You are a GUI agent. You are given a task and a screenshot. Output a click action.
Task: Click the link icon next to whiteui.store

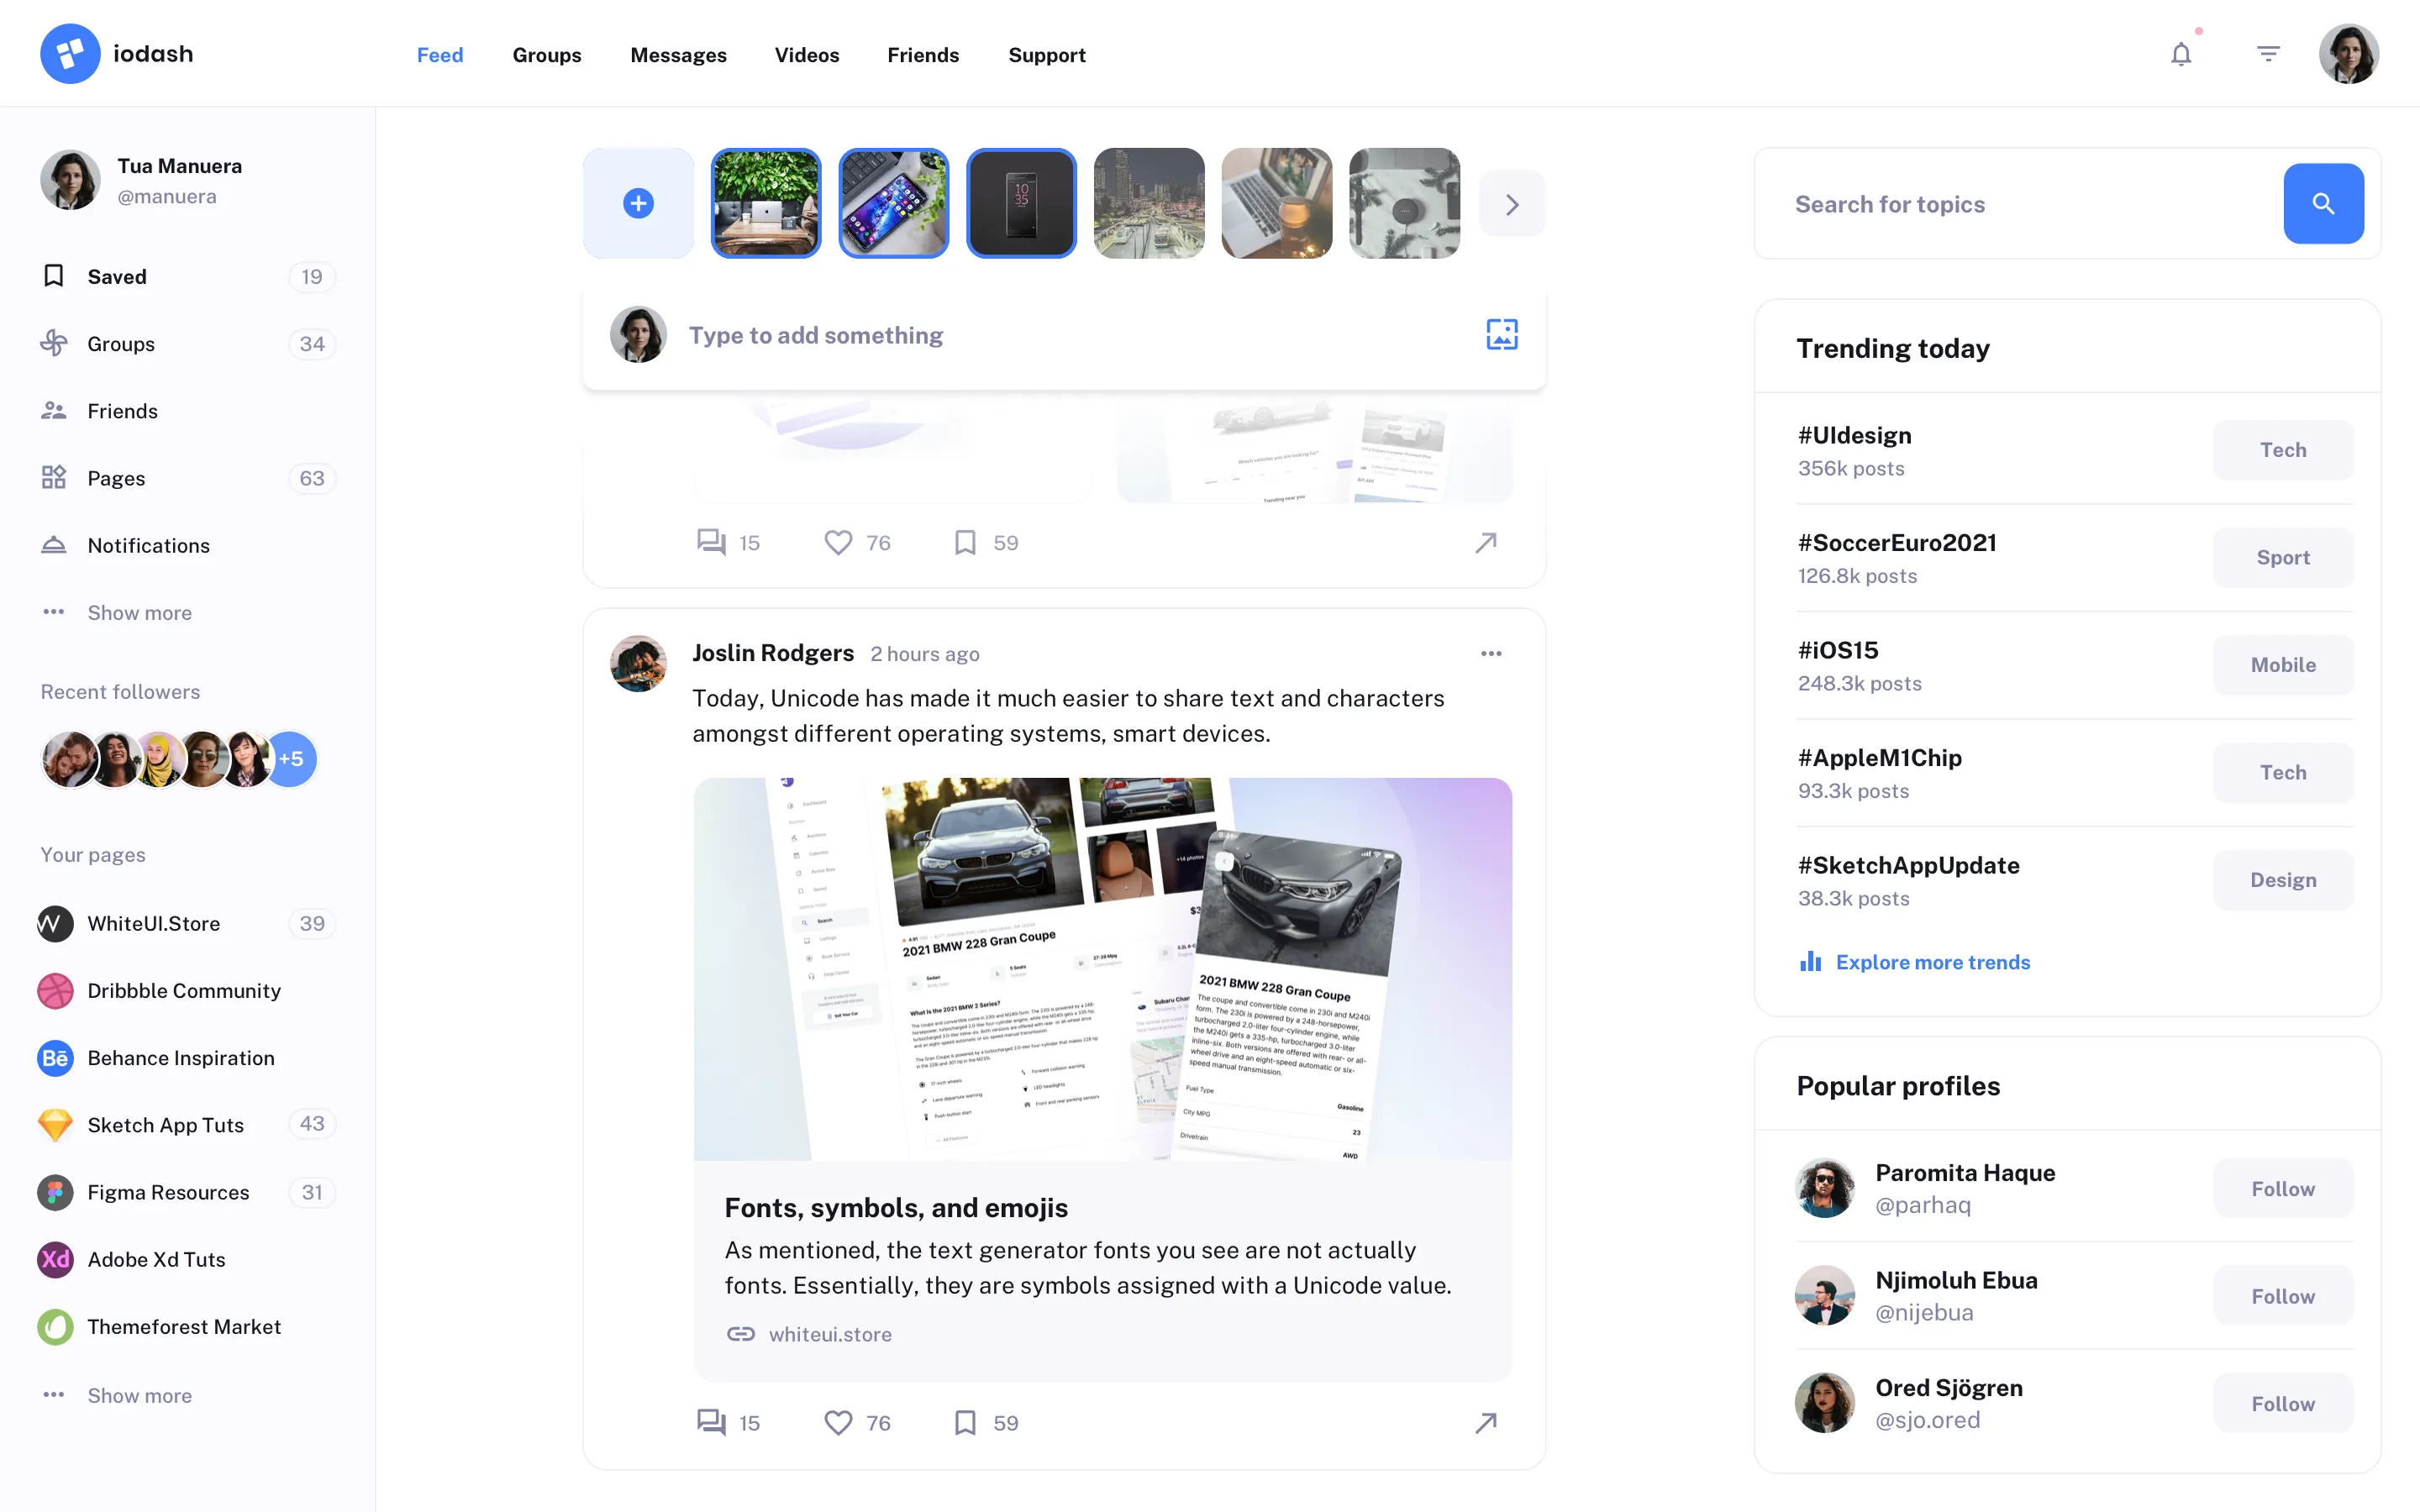click(741, 1334)
